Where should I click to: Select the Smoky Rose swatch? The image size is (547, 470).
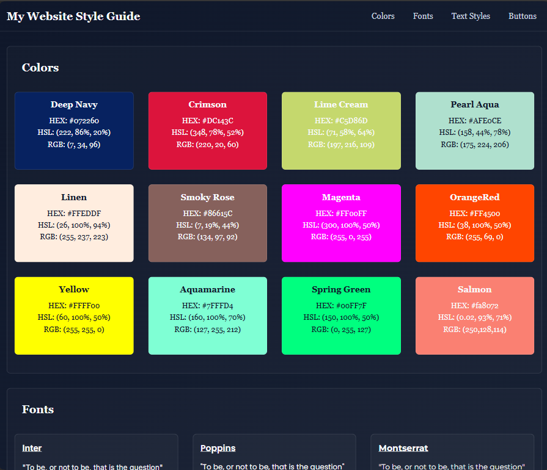(x=207, y=223)
